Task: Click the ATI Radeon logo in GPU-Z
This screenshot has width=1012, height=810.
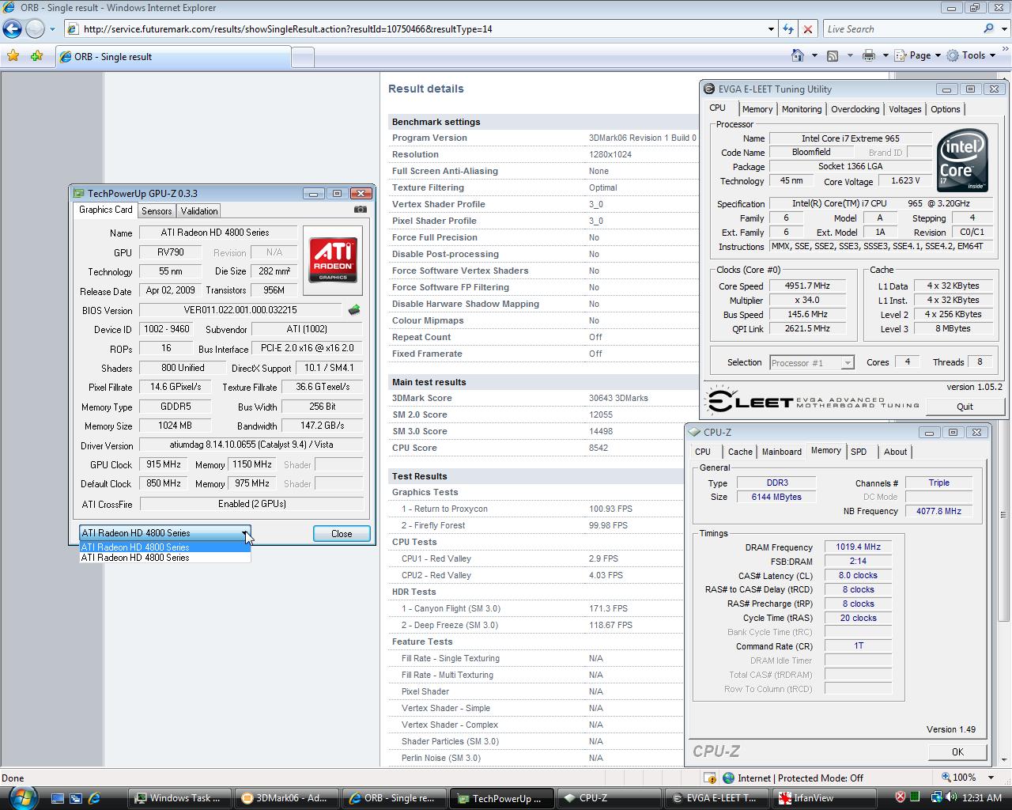Action: coord(333,260)
